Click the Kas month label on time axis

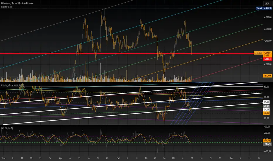pyautogui.click(x=231, y=158)
